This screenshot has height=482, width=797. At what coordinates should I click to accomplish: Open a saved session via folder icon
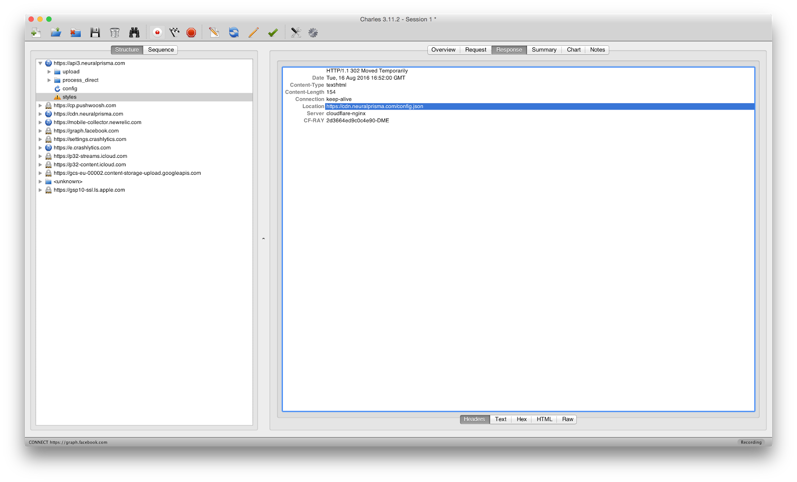(56, 33)
